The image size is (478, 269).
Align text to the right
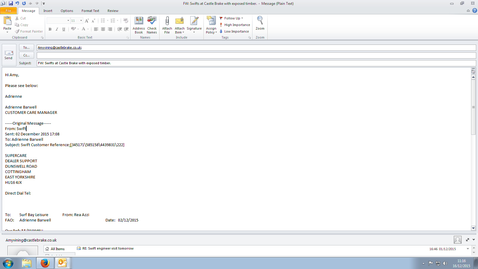coord(110,29)
